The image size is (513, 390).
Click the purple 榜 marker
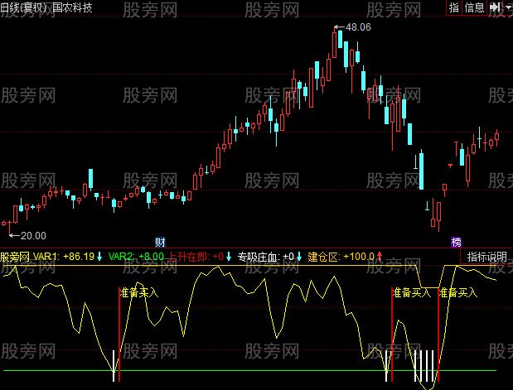click(x=456, y=242)
